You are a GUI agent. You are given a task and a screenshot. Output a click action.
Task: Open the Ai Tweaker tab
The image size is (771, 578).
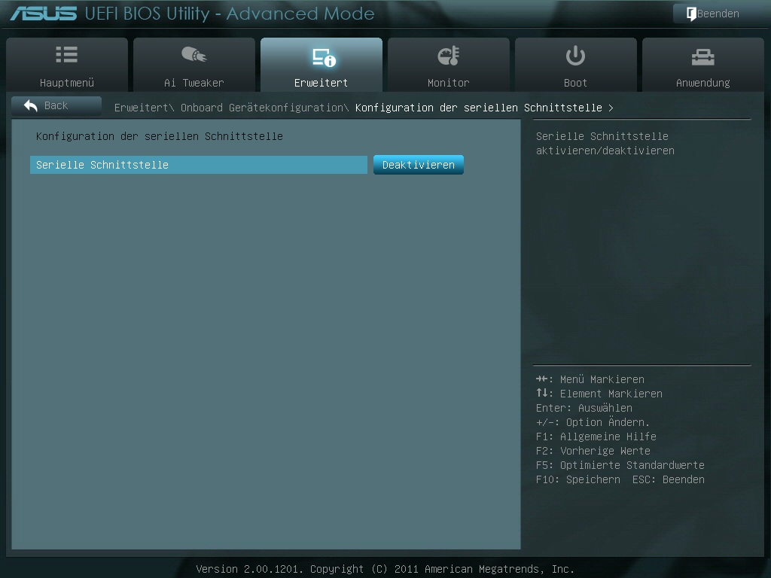click(x=194, y=65)
